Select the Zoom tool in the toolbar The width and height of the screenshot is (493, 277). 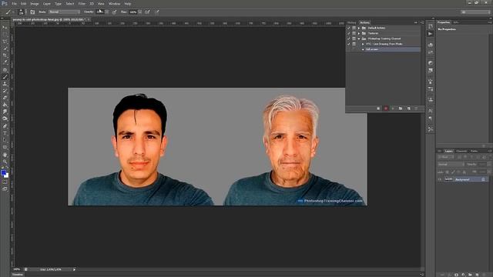[5, 162]
